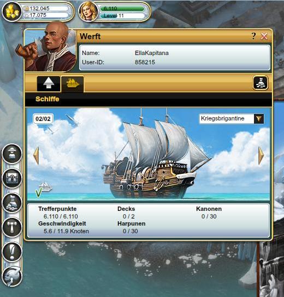Click the gold coins icon at top left
The height and width of the screenshot is (297, 284).
click(12, 11)
